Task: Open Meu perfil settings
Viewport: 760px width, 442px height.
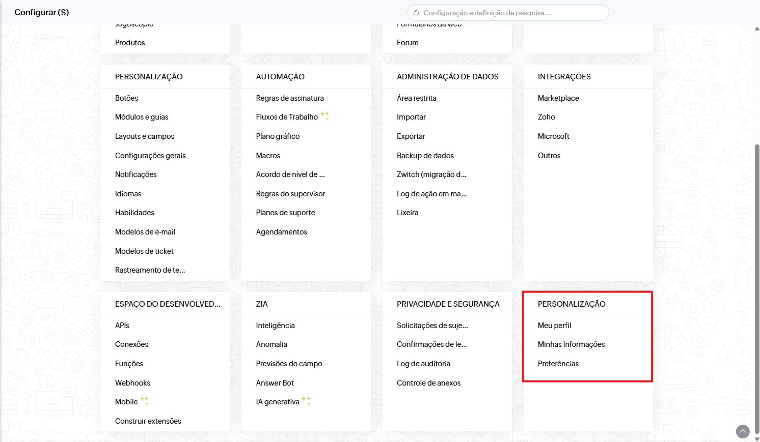Action: coord(554,326)
